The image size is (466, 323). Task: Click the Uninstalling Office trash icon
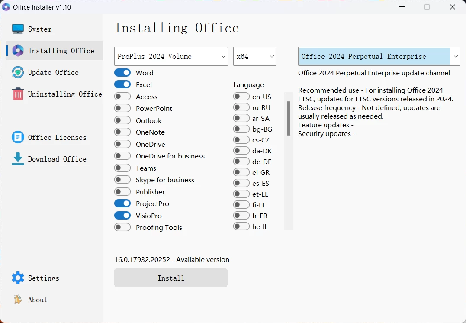[18, 94]
